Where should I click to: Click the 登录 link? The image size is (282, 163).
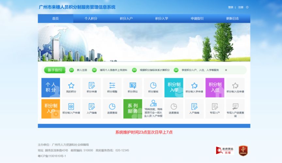[231, 7]
